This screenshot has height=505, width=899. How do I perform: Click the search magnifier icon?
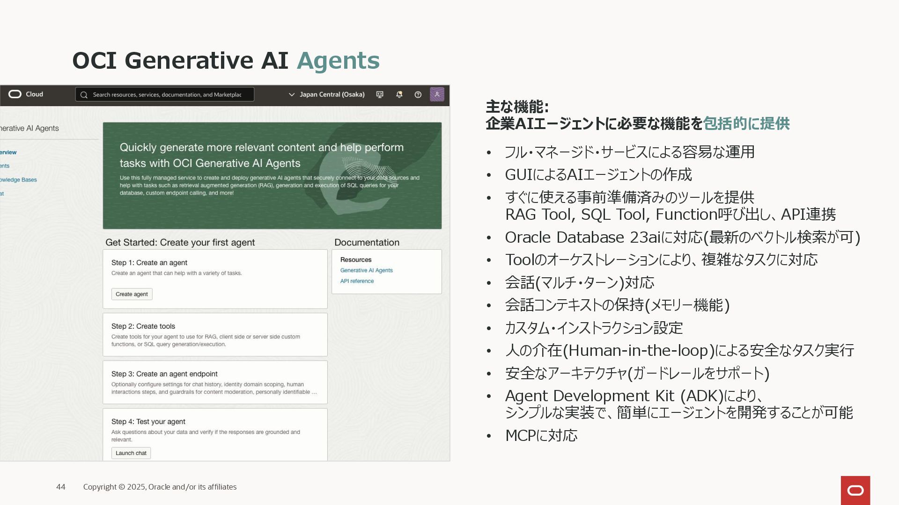(84, 95)
